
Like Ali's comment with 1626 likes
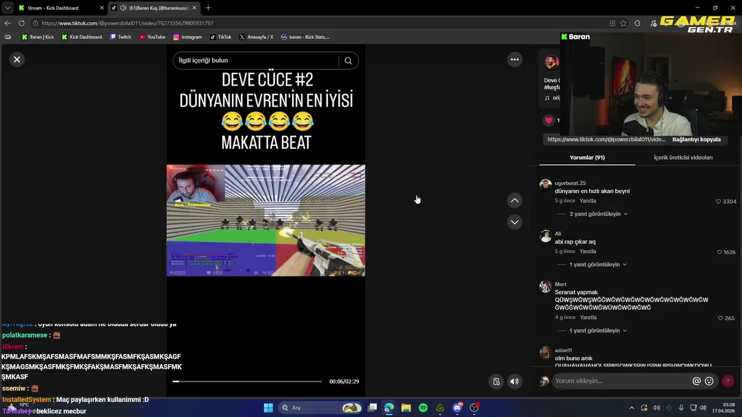pyautogui.click(x=719, y=253)
